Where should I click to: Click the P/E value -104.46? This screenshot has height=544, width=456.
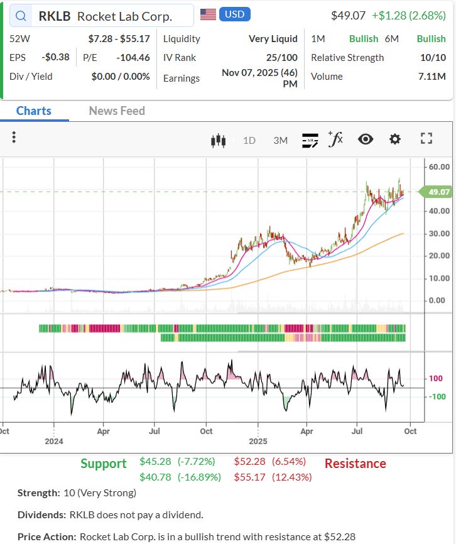(x=133, y=58)
